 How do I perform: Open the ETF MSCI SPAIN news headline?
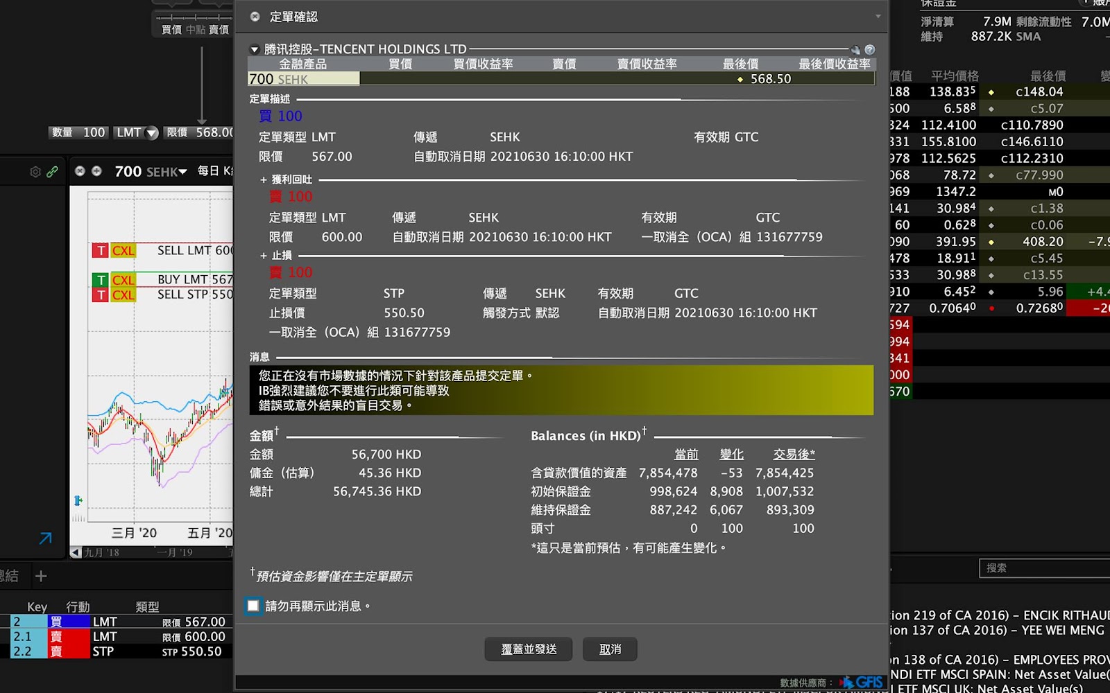tap(1000, 674)
